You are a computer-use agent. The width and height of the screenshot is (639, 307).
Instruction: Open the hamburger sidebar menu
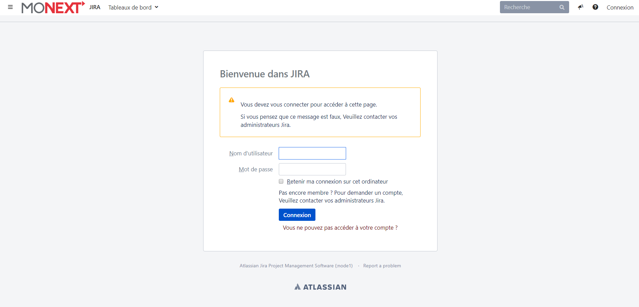click(x=10, y=7)
